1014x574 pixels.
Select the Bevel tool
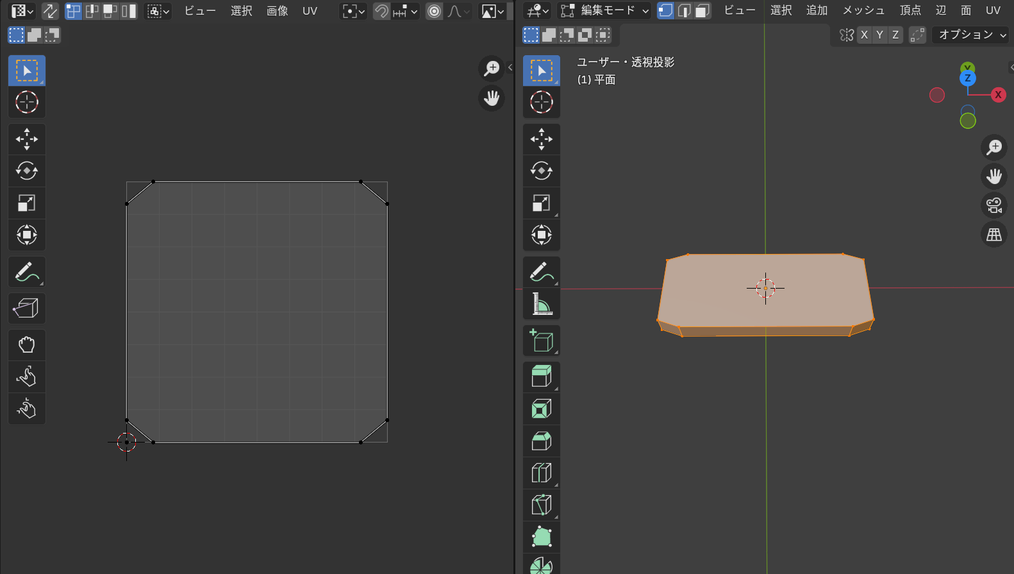(x=542, y=441)
